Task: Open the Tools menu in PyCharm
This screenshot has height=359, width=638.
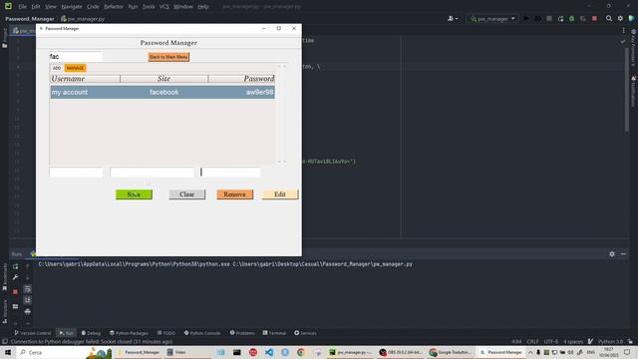Action: [149, 7]
